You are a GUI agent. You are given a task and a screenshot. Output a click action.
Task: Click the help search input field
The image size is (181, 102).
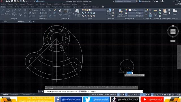pos(125,1)
